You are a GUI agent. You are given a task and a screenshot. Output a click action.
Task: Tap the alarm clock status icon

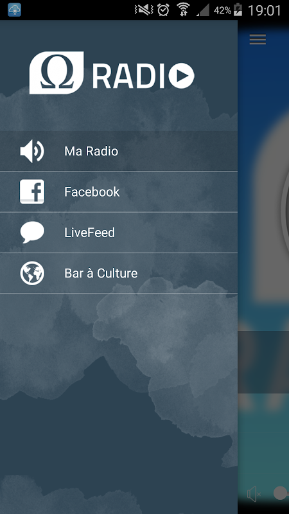(x=163, y=10)
